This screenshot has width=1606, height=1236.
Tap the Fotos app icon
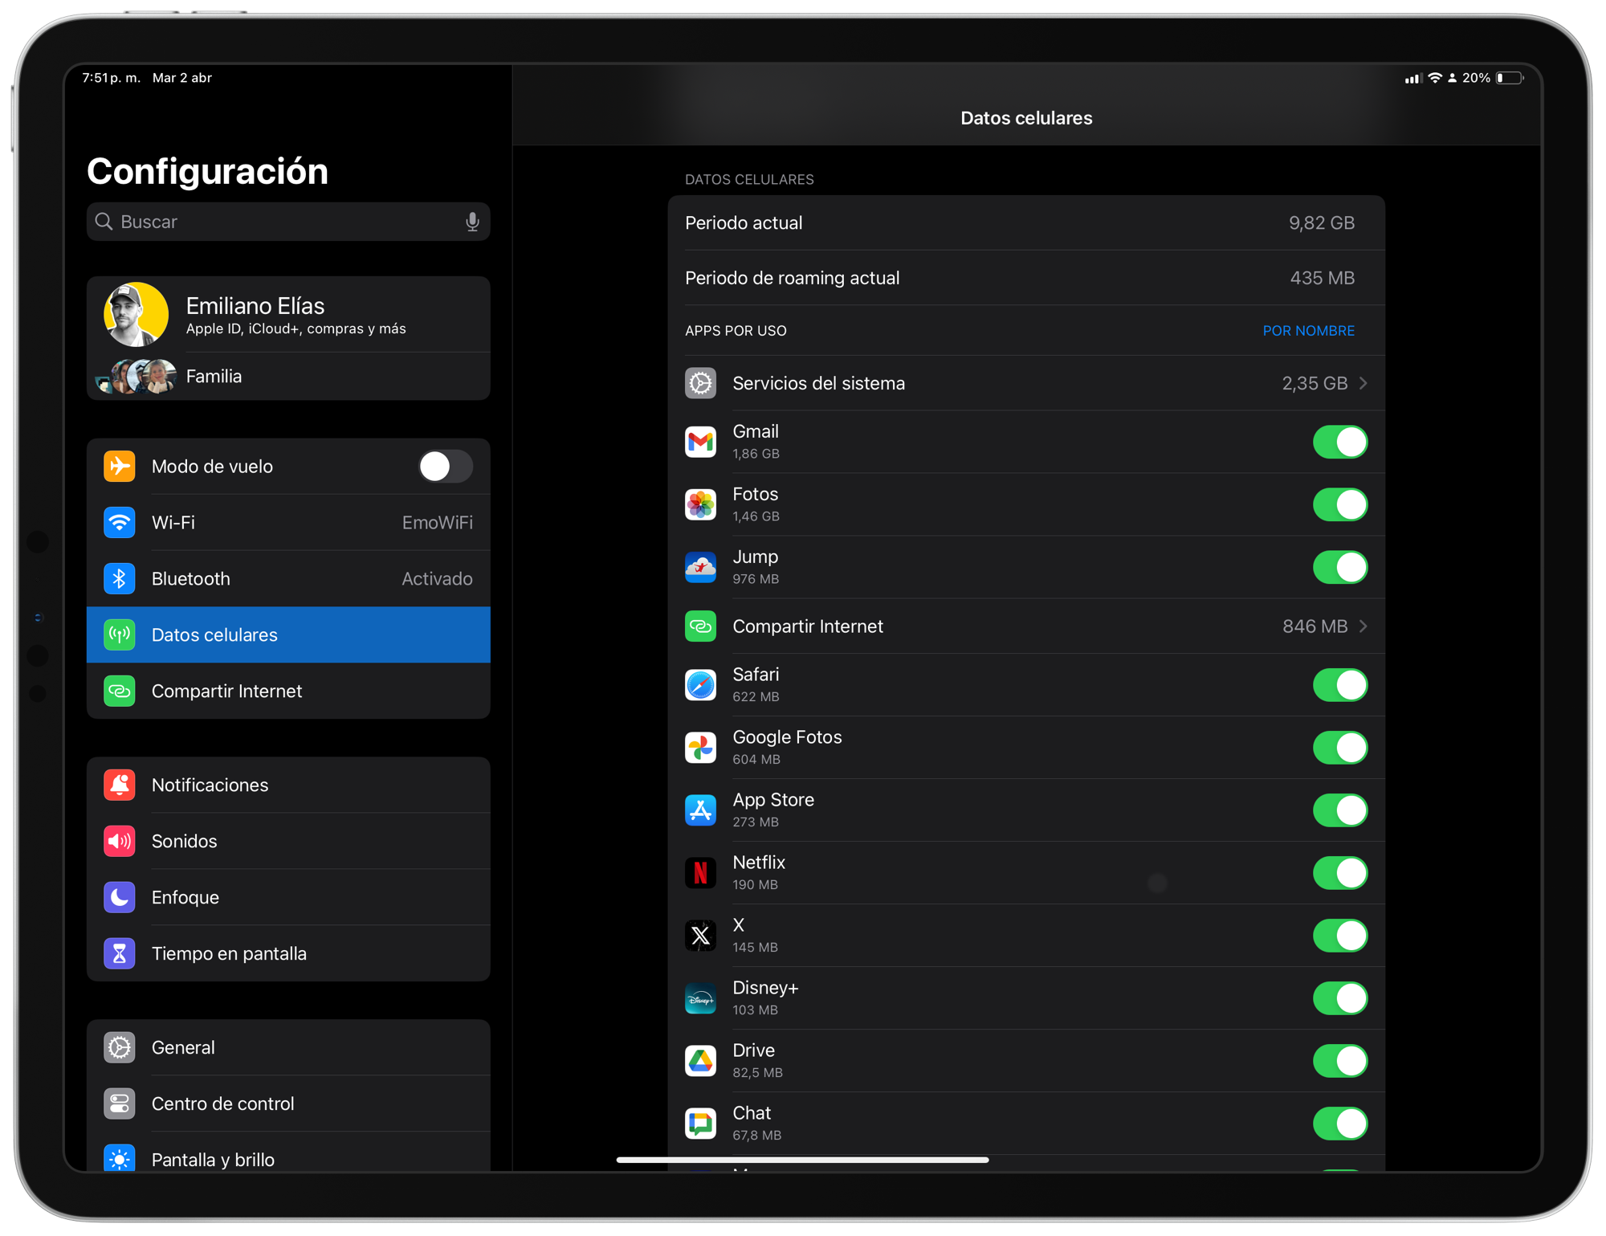tap(700, 504)
